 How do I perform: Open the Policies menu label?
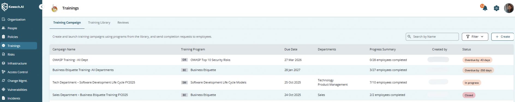click(13, 37)
